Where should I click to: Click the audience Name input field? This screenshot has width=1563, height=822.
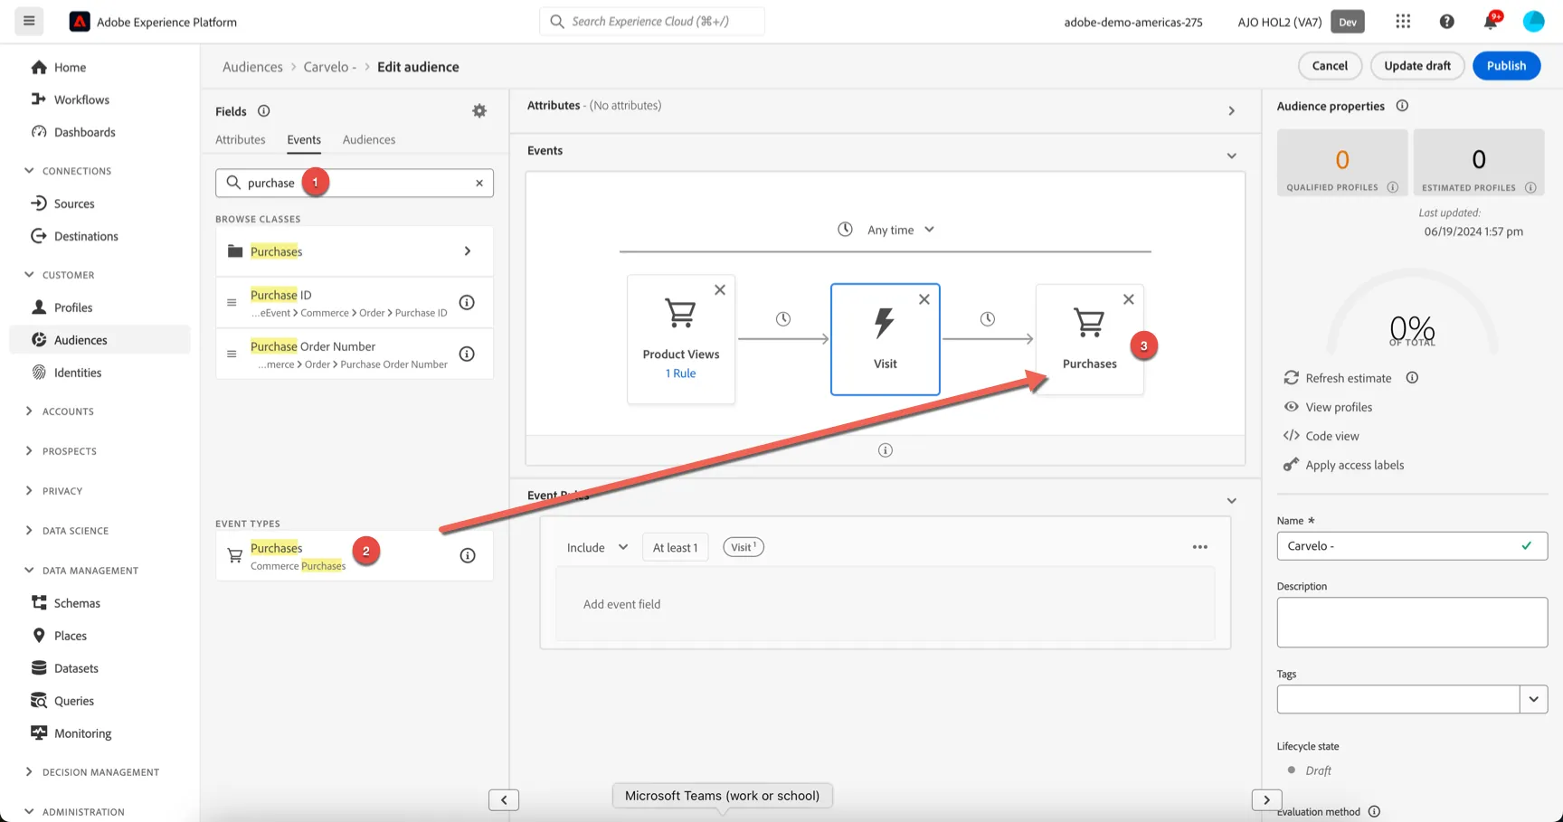click(1412, 546)
